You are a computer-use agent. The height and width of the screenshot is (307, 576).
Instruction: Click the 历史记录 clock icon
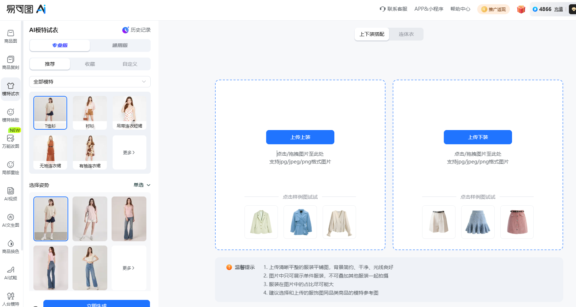(x=125, y=30)
